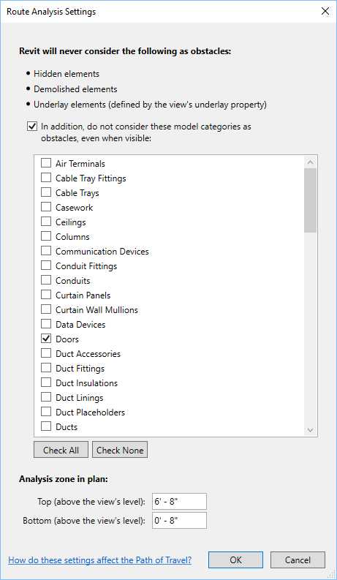Check the Ceilings checkbox
The width and height of the screenshot is (337, 580).
pyautogui.click(x=46, y=222)
